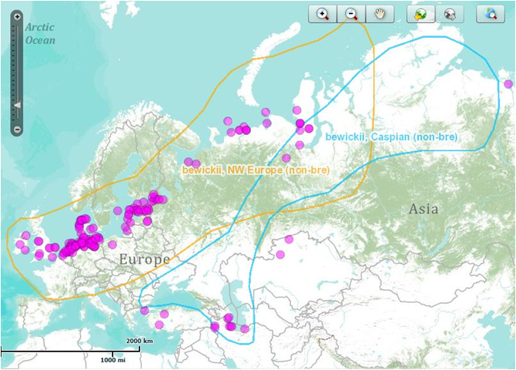Select the zoom-out magnifier tool

pos(350,14)
